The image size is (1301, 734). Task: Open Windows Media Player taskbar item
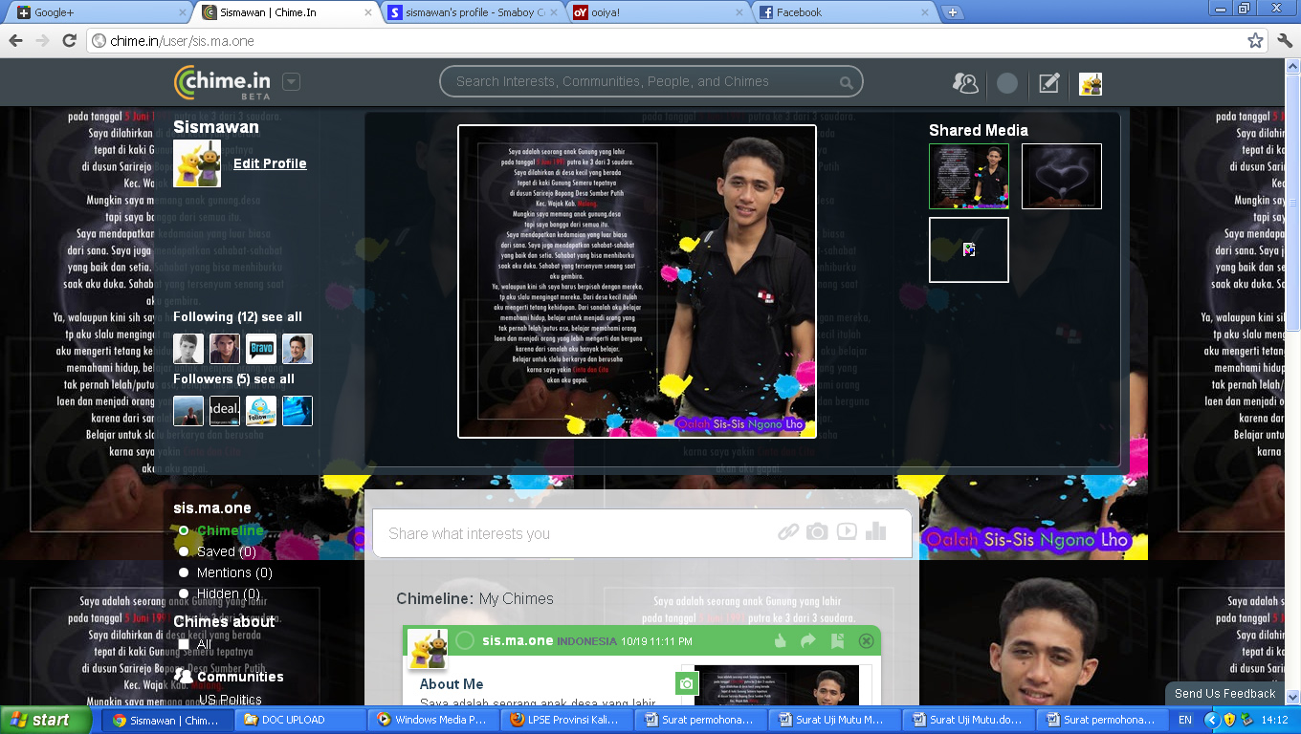(x=433, y=720)
